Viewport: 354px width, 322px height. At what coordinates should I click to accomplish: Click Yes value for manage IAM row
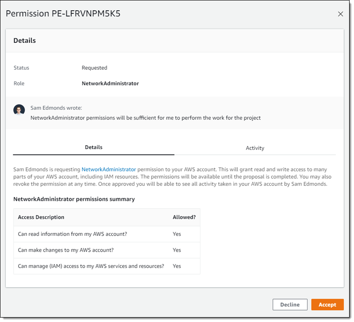177,266
